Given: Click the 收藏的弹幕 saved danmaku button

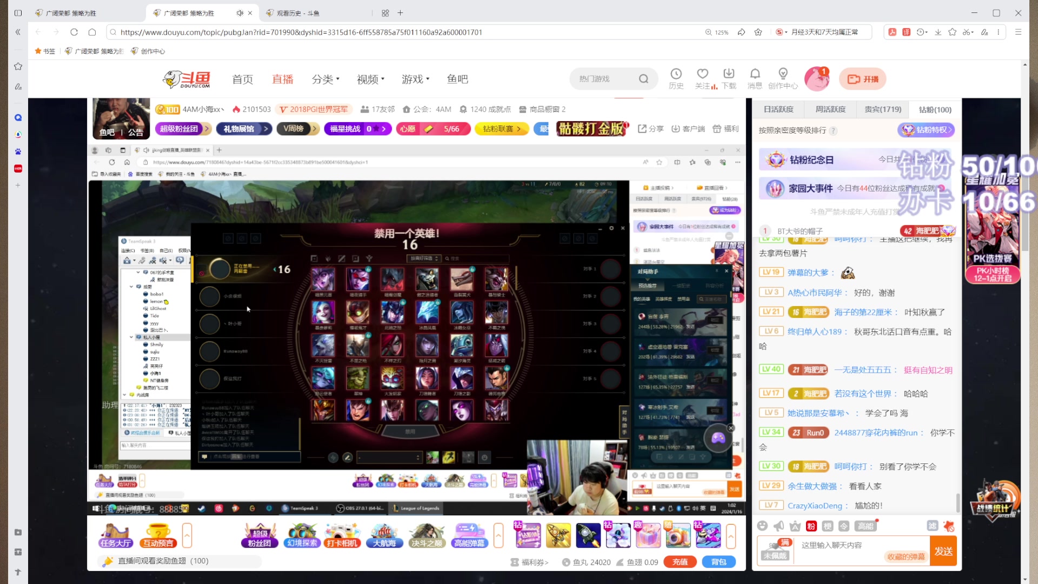Looking at the screenshot, I should pos(906,556).
